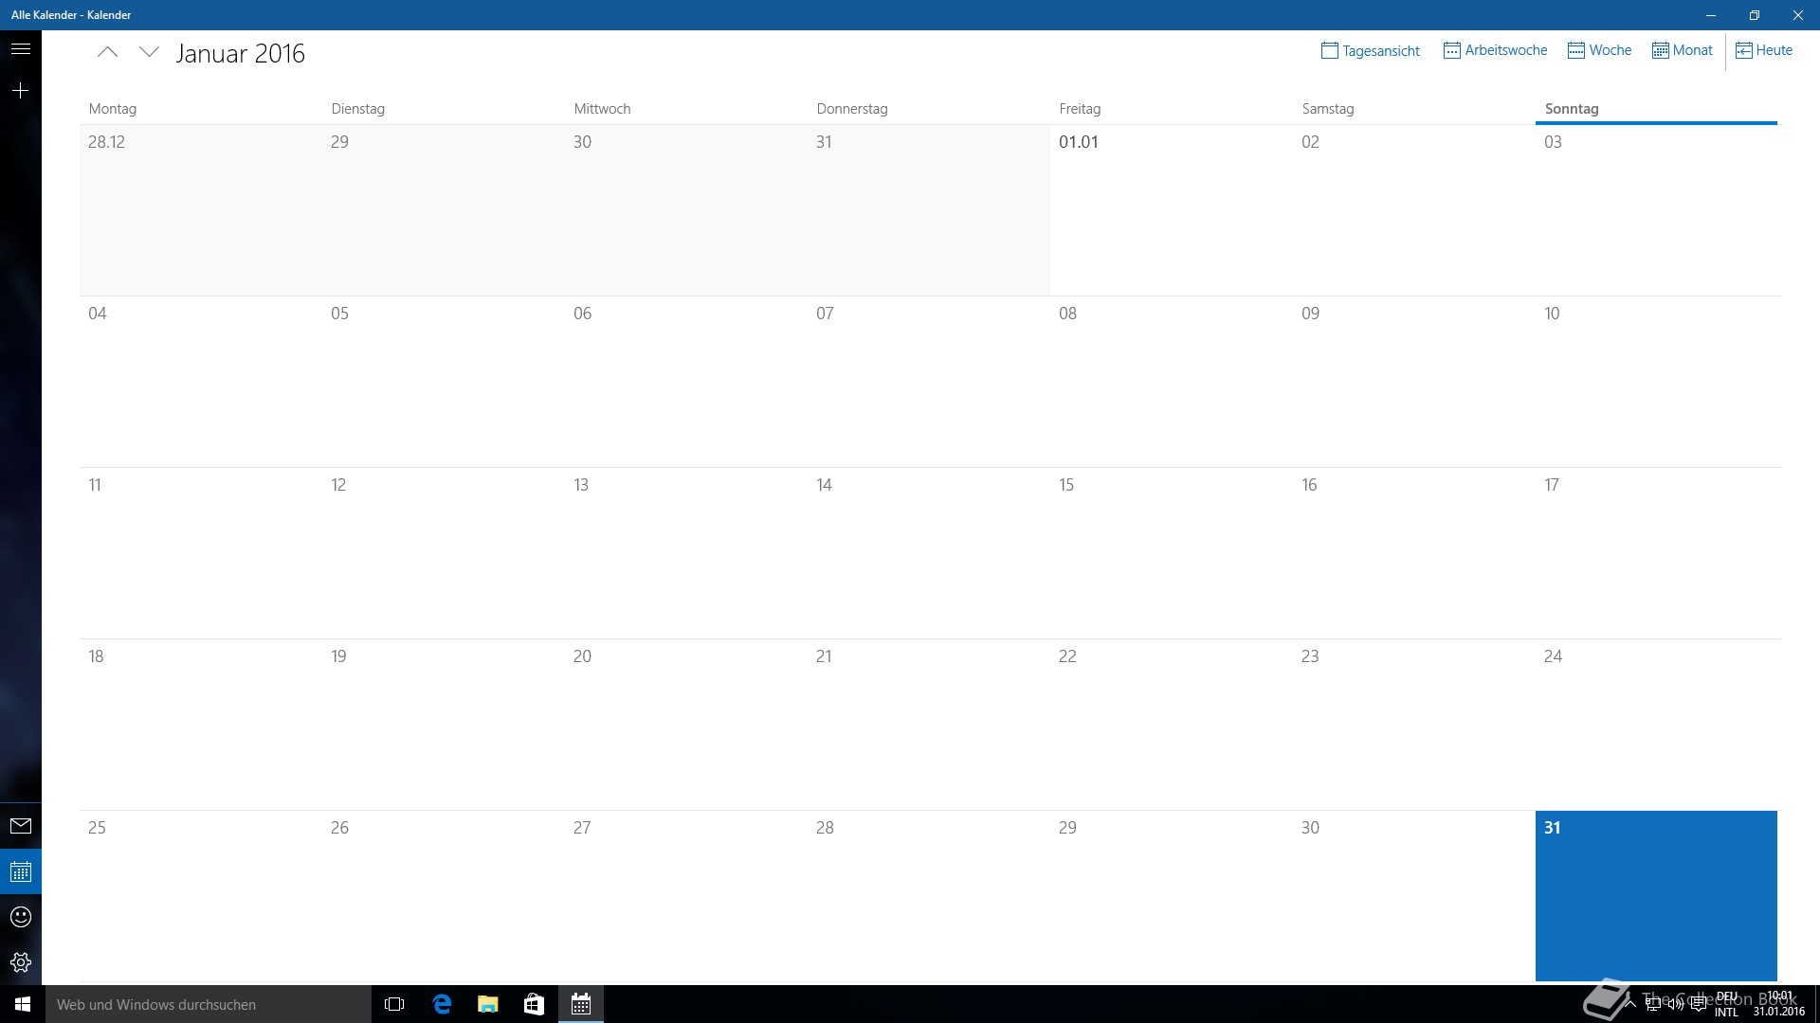Jump to today with Heute
The height and width of the screenshot is (1023, 1820).
click(1764, 50)
